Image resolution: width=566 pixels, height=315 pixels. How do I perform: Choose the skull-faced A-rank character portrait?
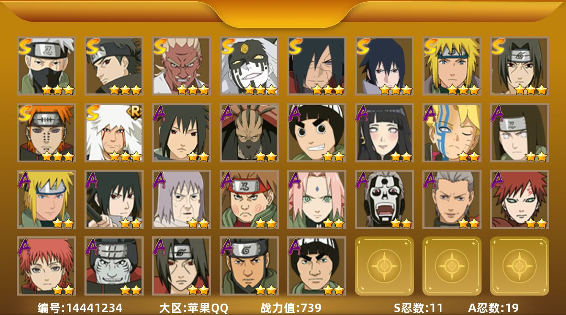[x=384, y=200]
